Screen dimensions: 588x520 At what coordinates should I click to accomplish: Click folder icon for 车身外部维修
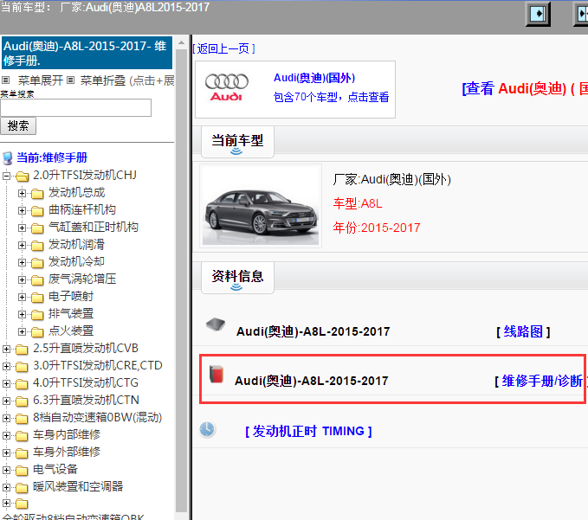[x=22, y=453]
